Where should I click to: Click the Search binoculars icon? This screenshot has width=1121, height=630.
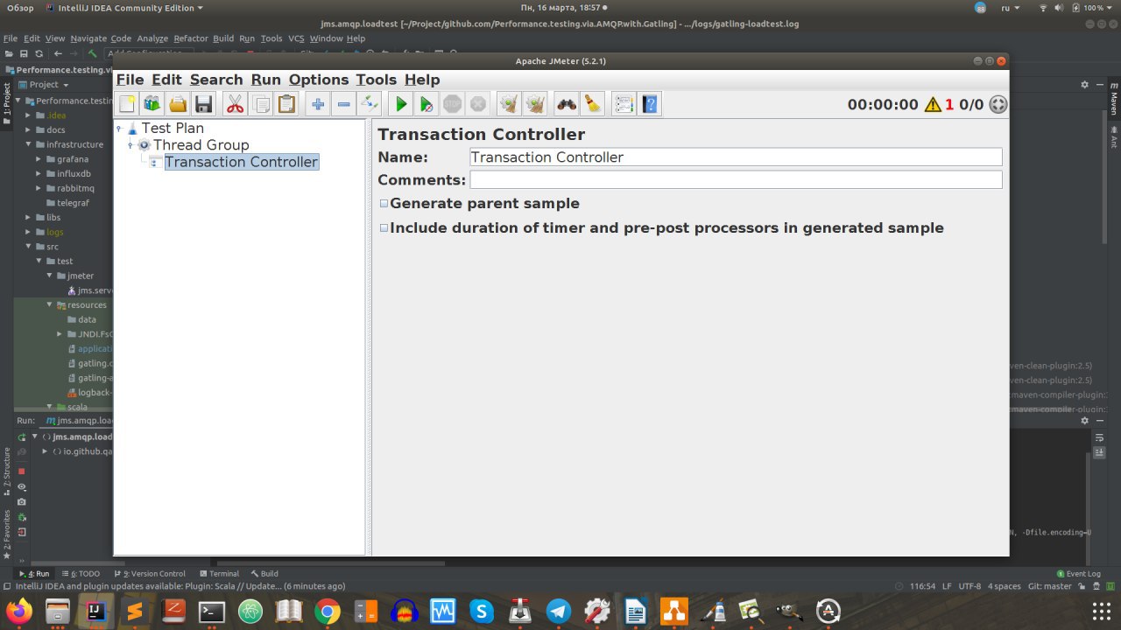567,104
